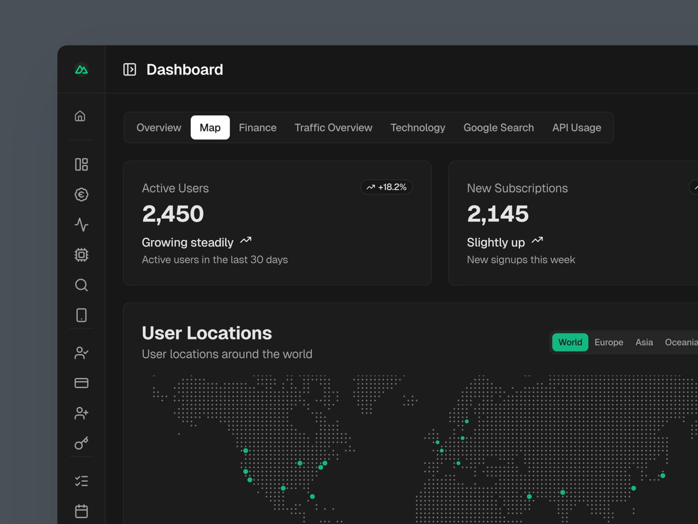Click the 'Slightly up' text
Image resolution: width=698 pixels, height=524 pixels.
[496, 242]
